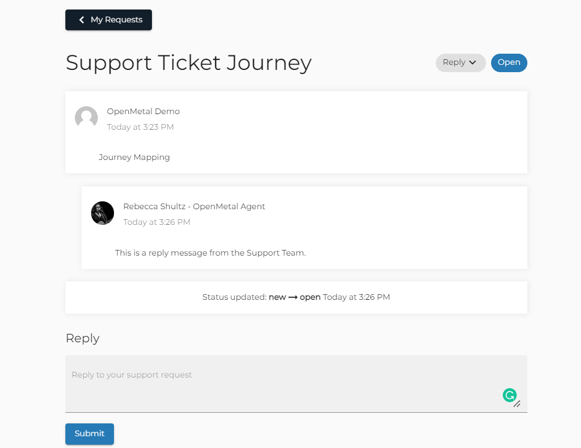
Task: Click Rebecca Shultz - OpenMetal Agent name
Action: pyautogui.click(x=194, y=206)
